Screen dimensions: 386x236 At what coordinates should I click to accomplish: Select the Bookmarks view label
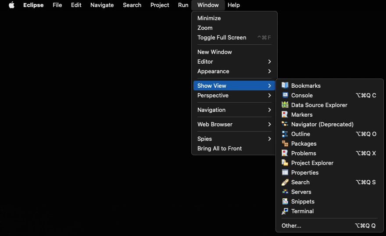click(306, 86)
